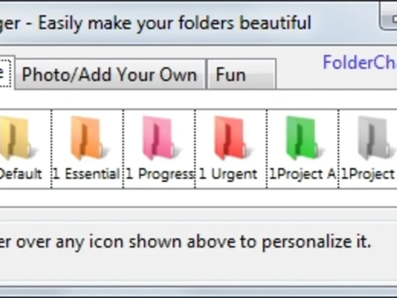Image resolution: width=397 pixels, height=298 pixels.
Task: Pick the gray 1Project folder icon
Action: click(373, 138)
